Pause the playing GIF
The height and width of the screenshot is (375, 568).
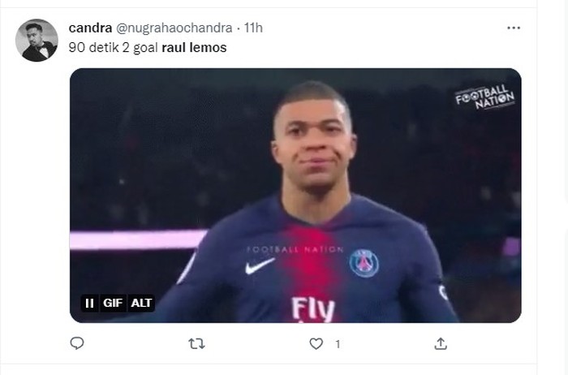(89, 304)
